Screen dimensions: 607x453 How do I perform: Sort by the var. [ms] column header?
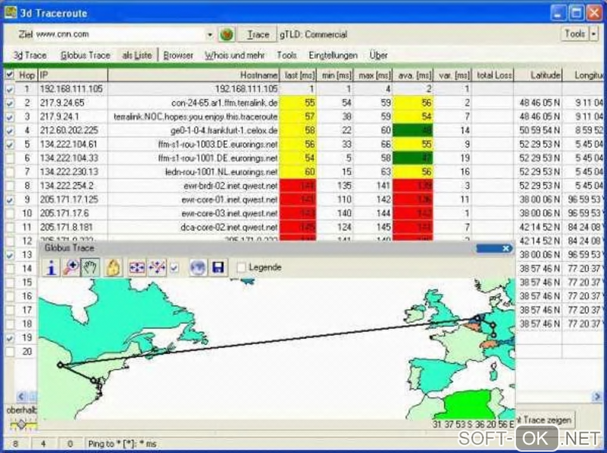[453, 75]
